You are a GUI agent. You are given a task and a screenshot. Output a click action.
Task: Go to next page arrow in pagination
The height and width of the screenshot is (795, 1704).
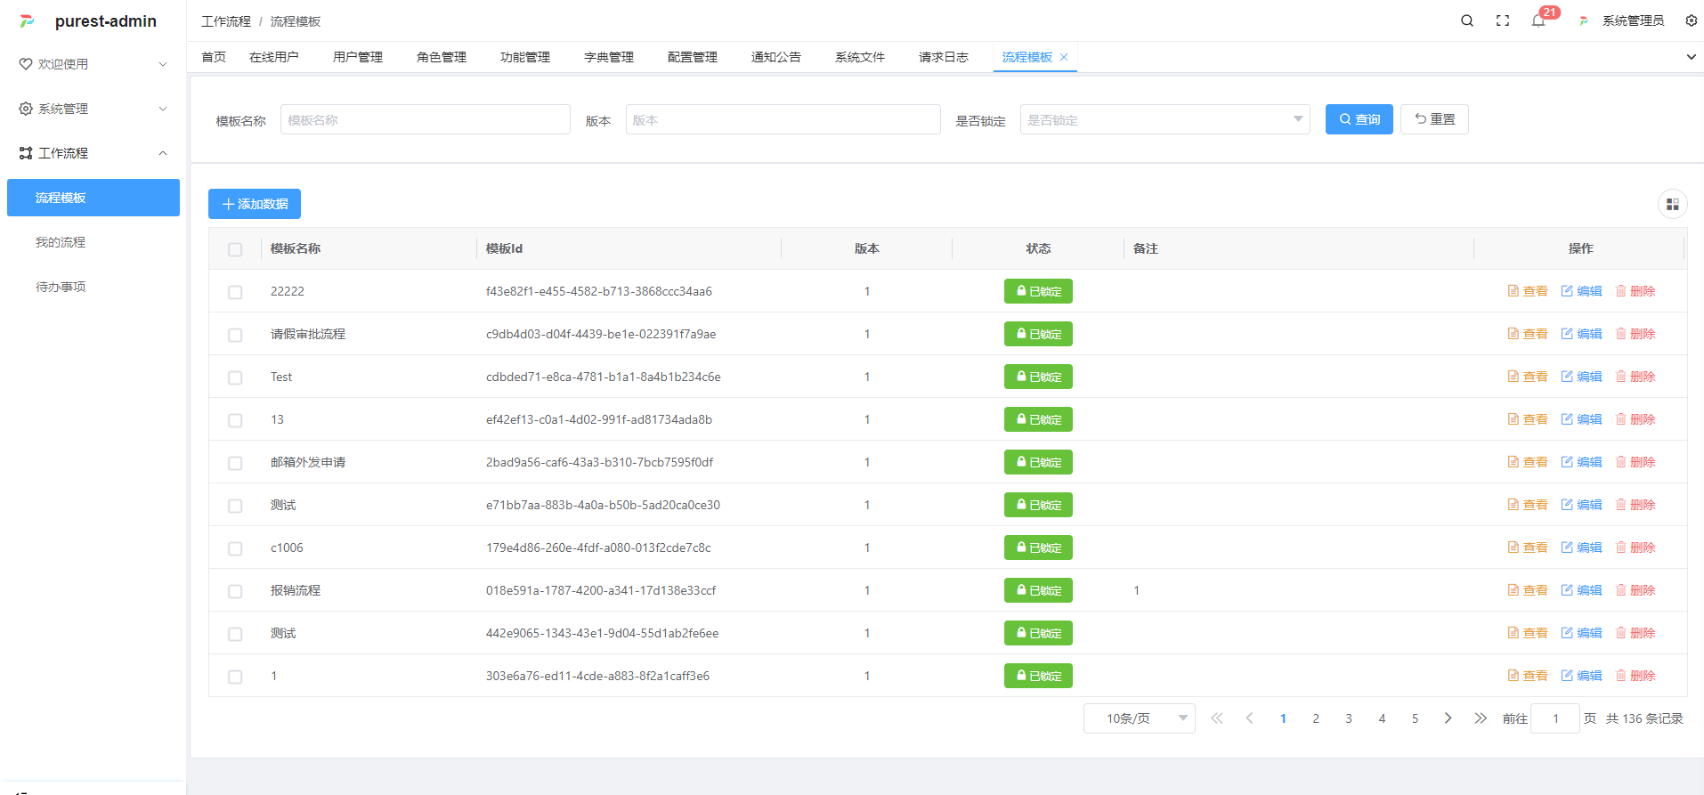click(1448, 718)
